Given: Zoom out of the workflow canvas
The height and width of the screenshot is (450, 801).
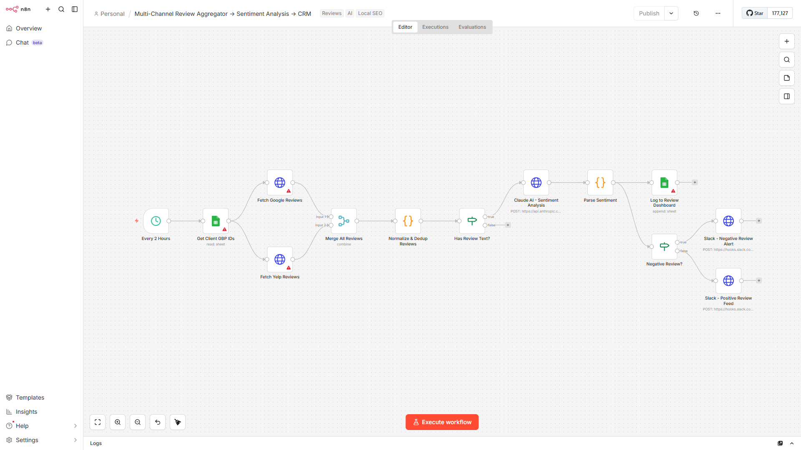Looking at the screenshot, I should [x=138, y=422].
